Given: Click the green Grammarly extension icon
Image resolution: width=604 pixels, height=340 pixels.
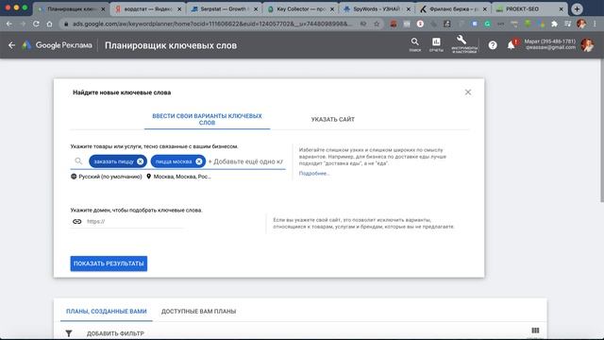Looking at the screenshot, I should (487, 24).
